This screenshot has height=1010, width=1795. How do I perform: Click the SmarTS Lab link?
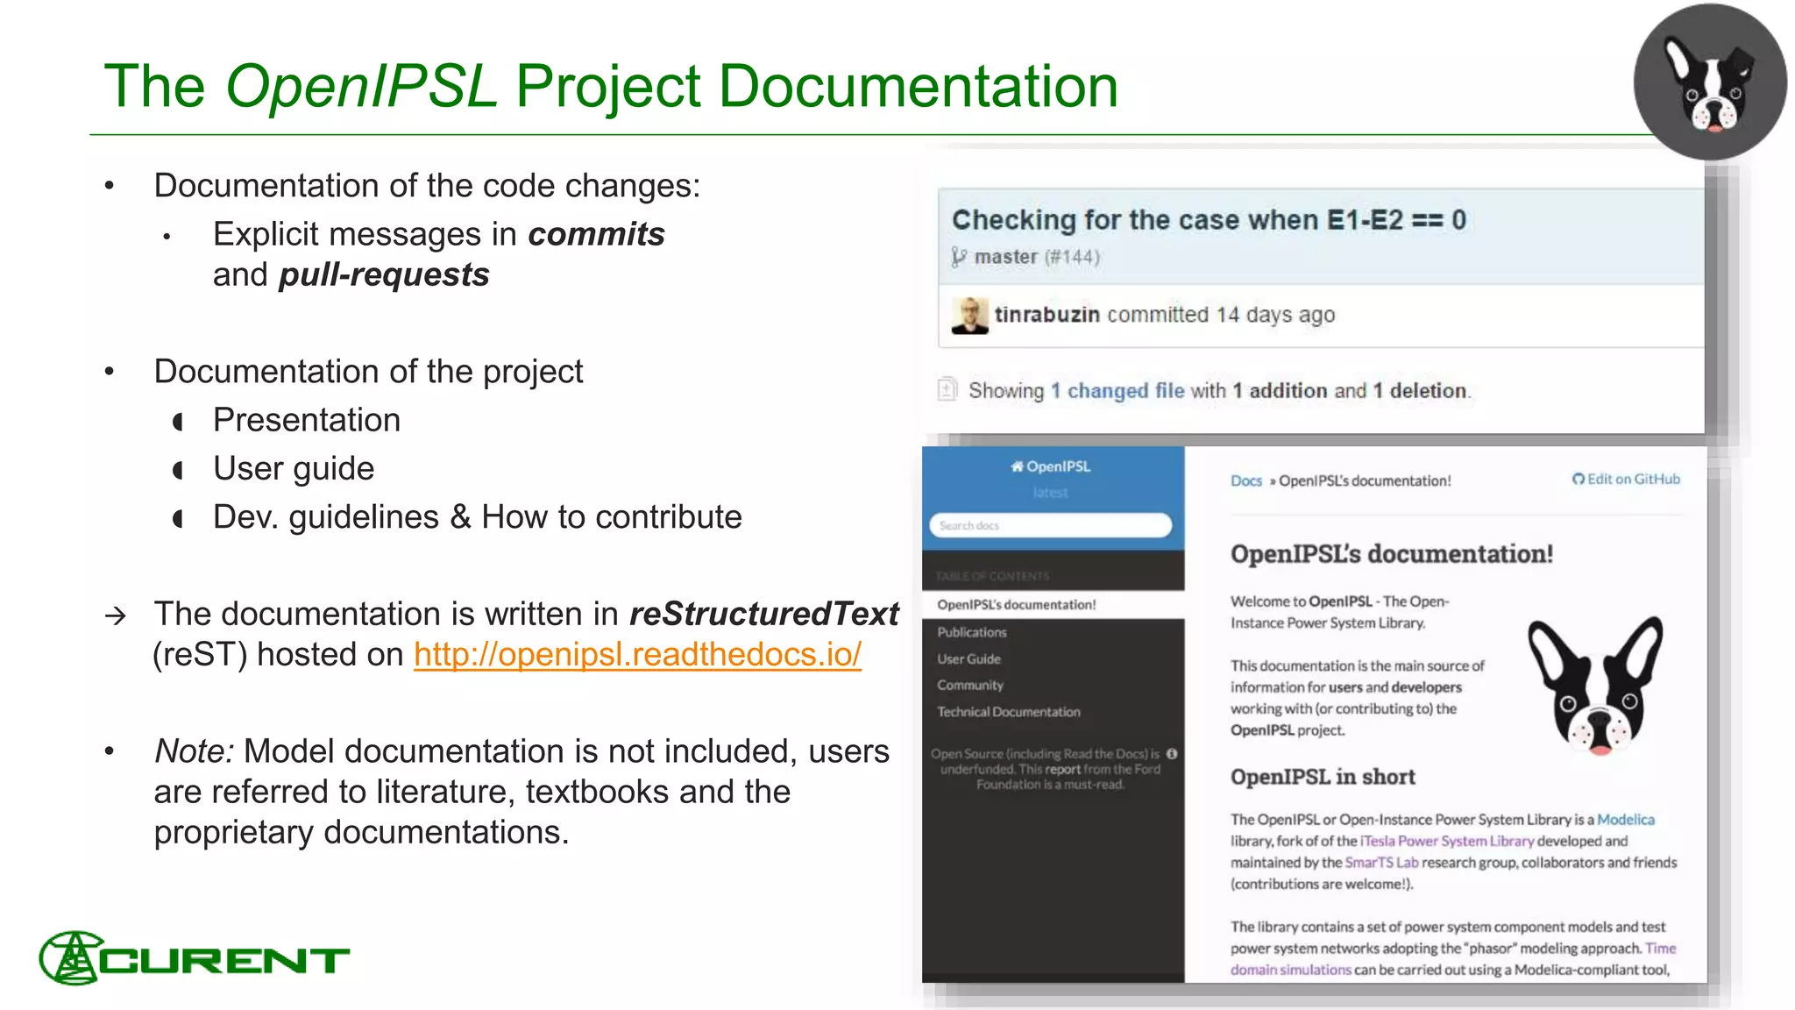[x=1380, y=863]
